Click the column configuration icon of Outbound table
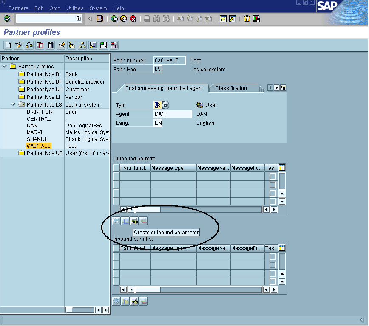369x326 pixels. coord(282,168)
